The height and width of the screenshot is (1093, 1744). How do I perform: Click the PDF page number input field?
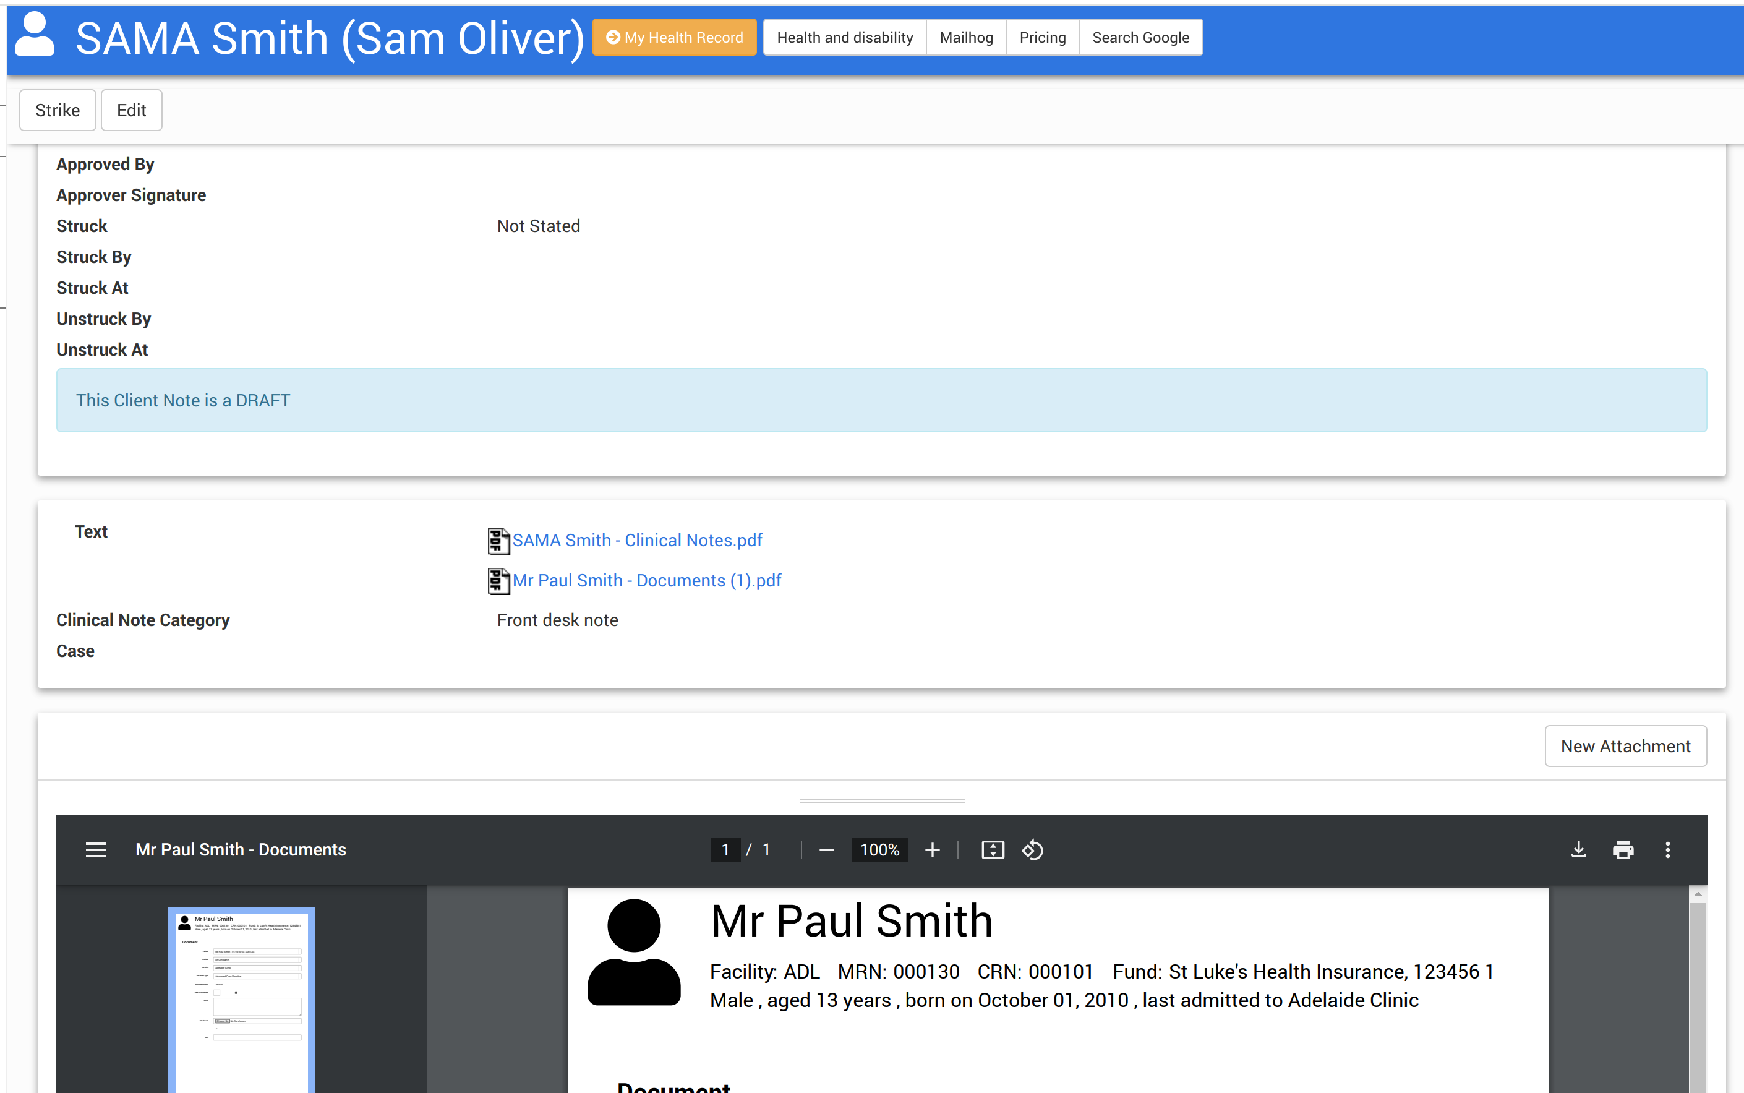click(x=725, y=850)
